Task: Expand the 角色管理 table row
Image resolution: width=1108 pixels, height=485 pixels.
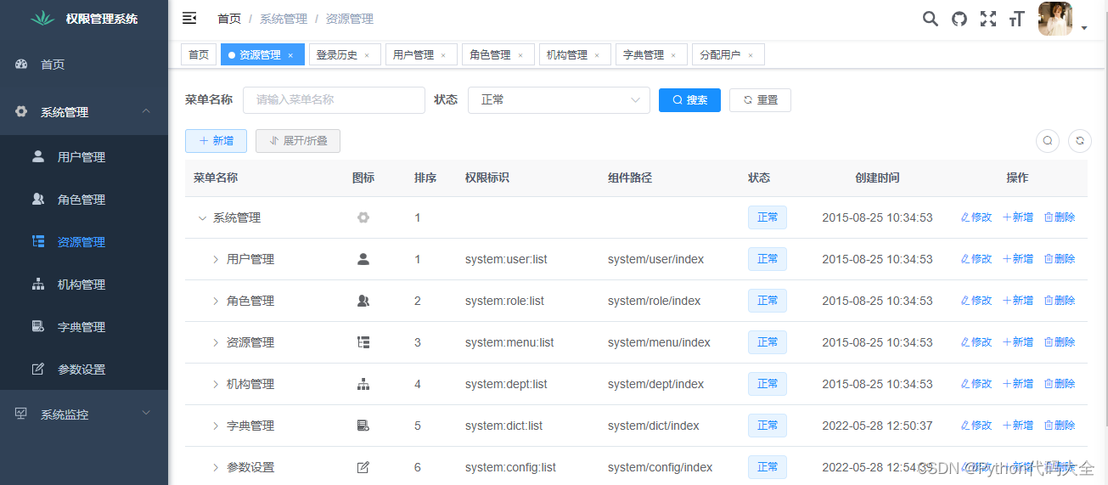Action: click(x=216, y=302)
